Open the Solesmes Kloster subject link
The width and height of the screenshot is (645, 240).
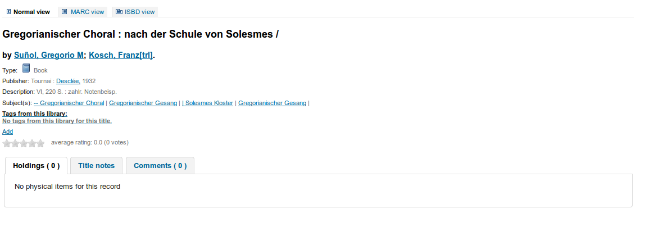207,103
